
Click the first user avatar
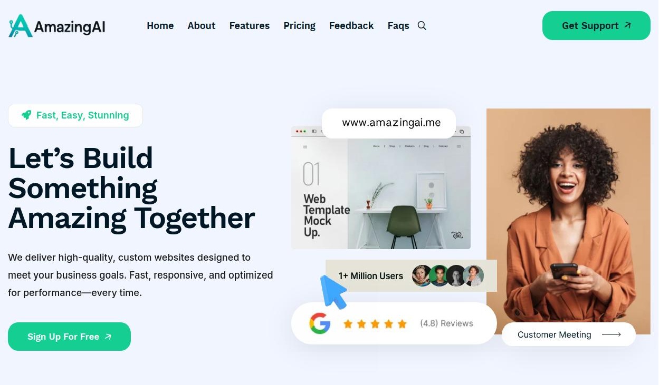tap(422, 275)
